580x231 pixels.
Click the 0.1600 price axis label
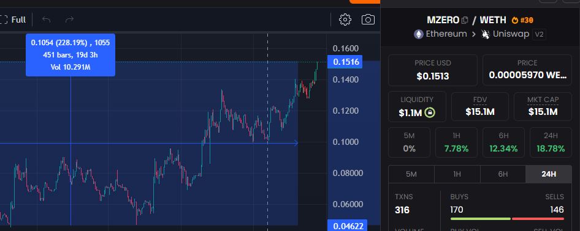click(x=345, y=49)
